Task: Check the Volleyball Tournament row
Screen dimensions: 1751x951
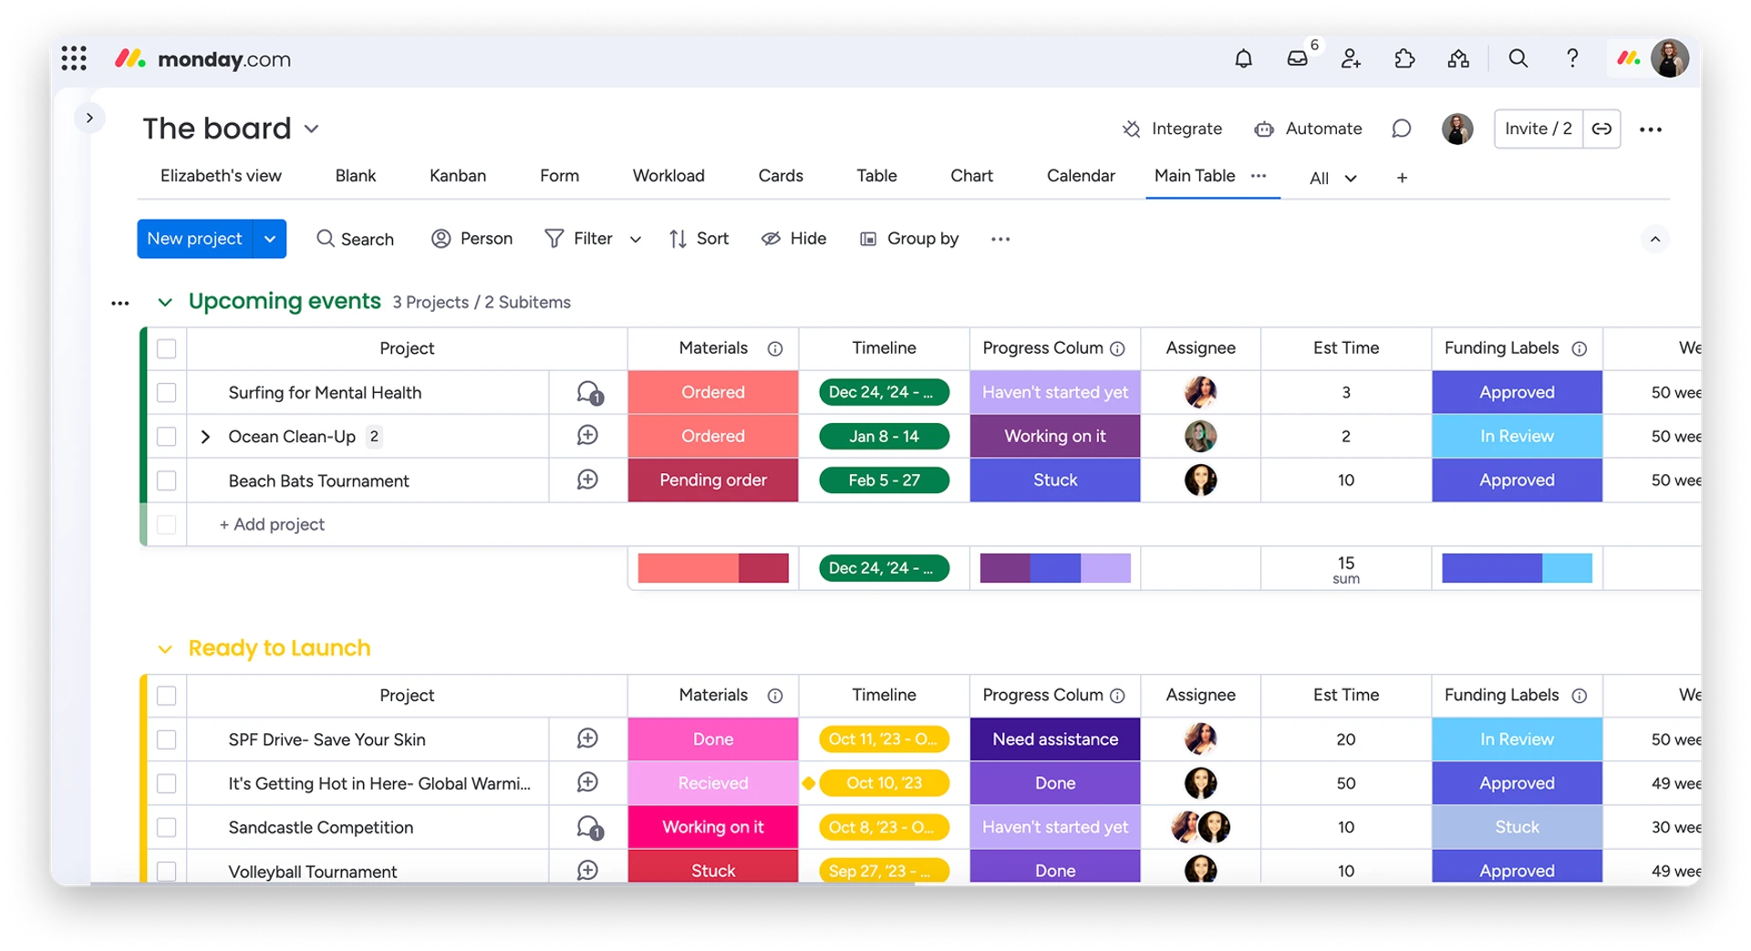Action: pyautogui.click(x=166, y=871)
